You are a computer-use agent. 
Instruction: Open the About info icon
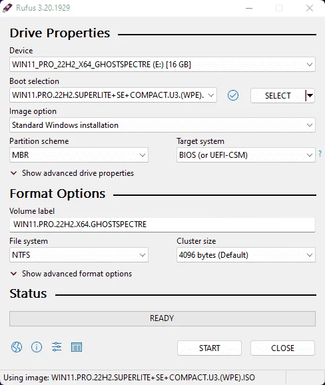point(37,347)
